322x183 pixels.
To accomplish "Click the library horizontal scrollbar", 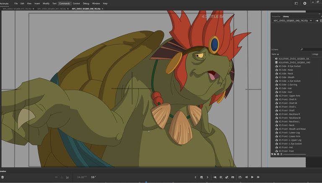I will 294,154.
